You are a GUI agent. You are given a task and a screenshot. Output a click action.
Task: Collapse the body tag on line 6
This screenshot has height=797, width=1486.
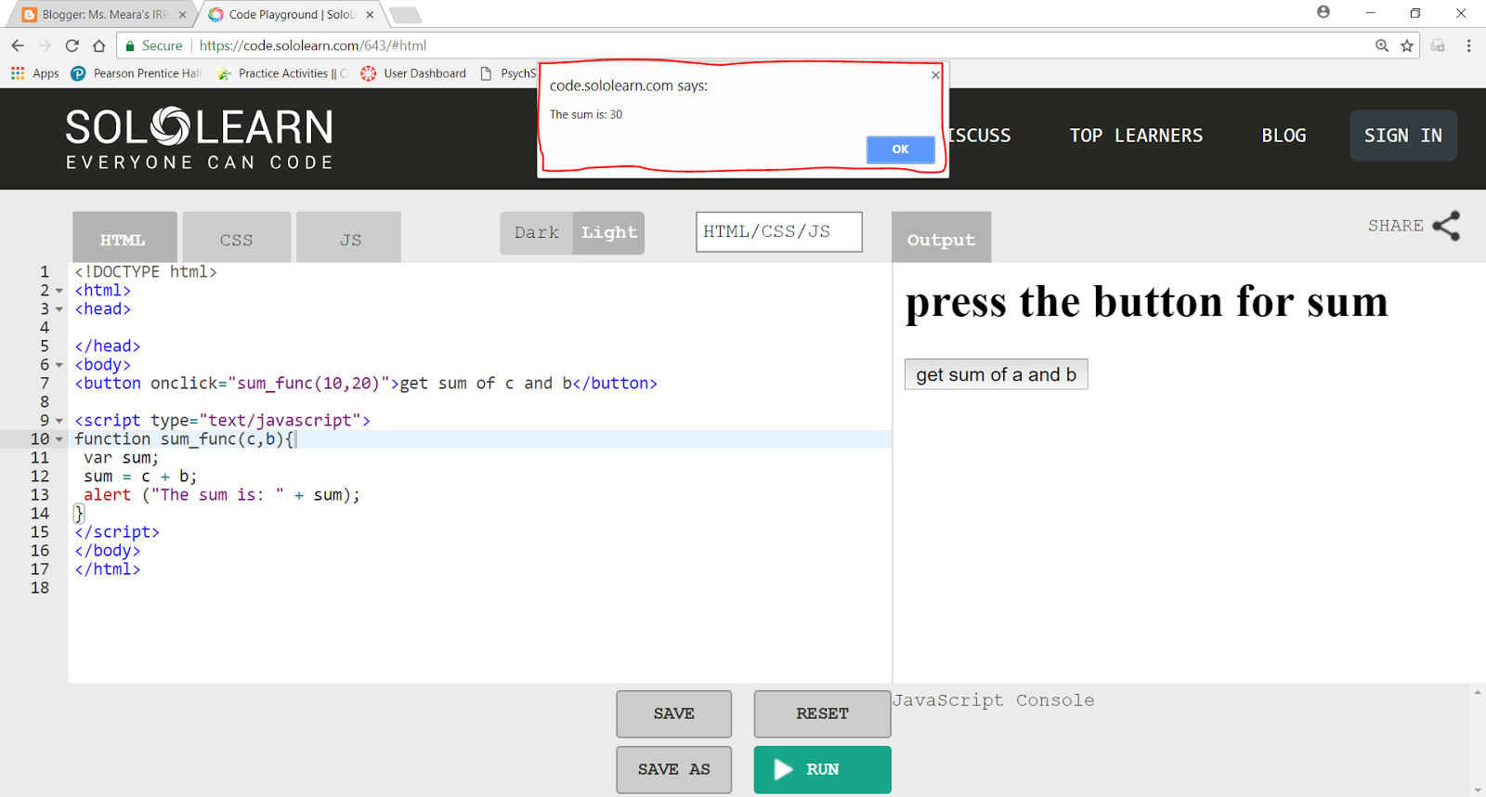(59, 365)
